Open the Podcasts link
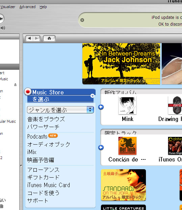Screen dimensions: 182x210 tap(37, 137)
